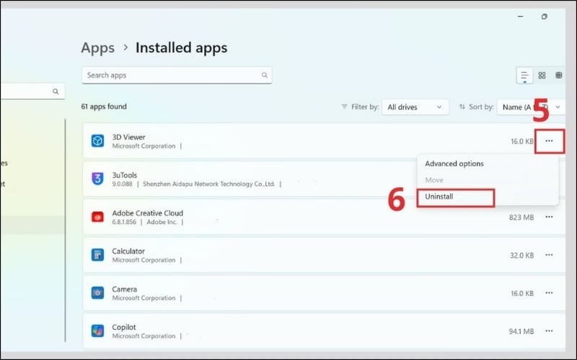The height and width of the screenshot is (360, 577).
Task: Open Camera's three-dot options menu
Action: 549,293
